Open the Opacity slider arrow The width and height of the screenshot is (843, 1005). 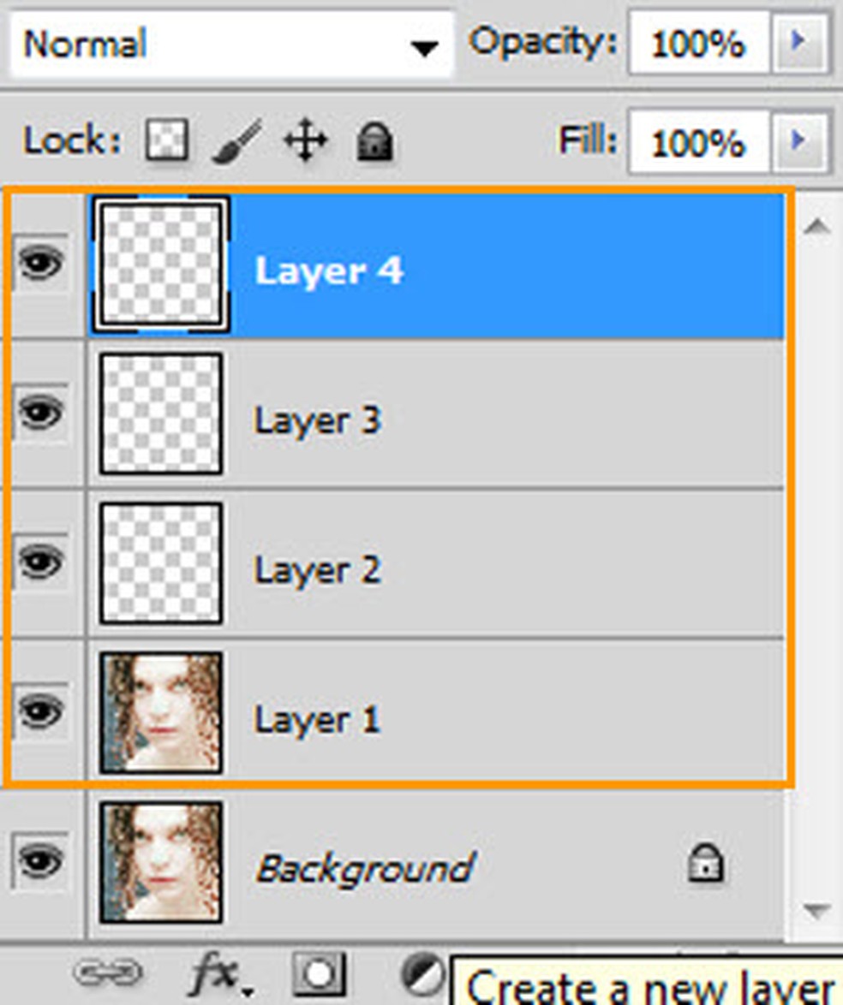pos(800,42)
